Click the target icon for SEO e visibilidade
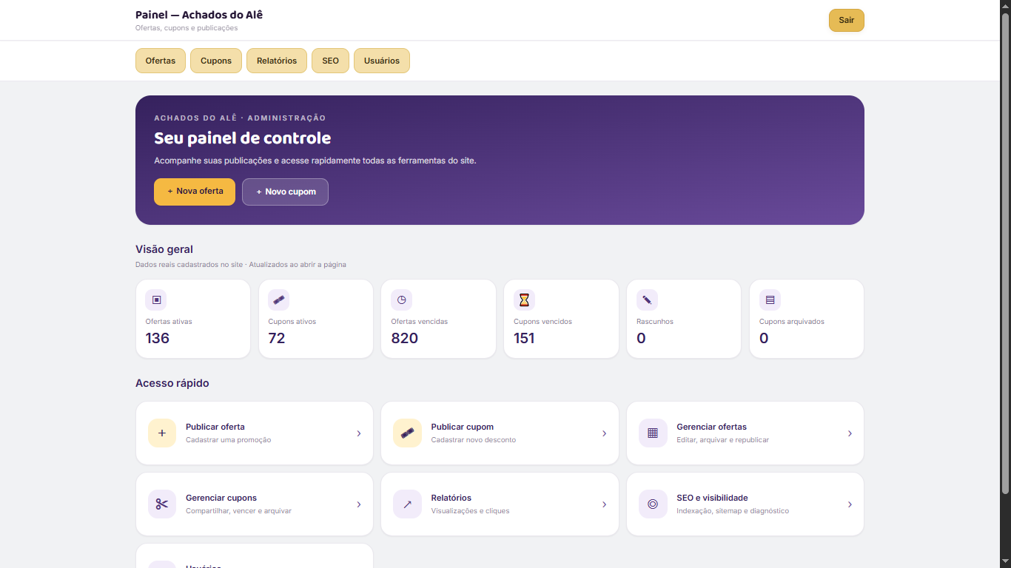 653,504
